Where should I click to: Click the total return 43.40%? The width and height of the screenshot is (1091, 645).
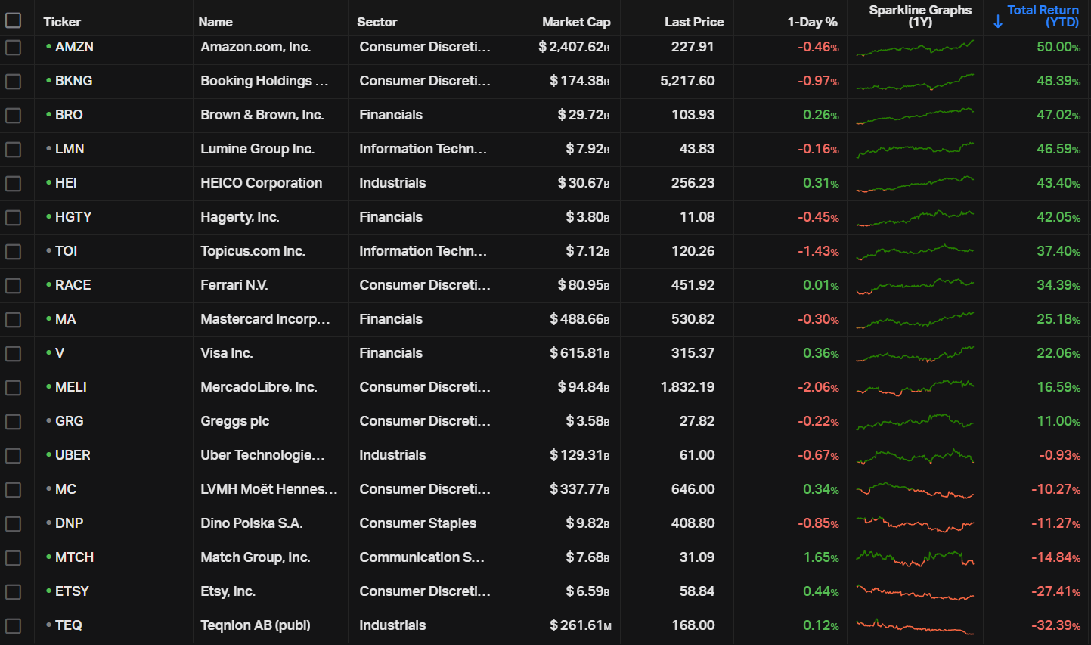[x=1058, y=183]
